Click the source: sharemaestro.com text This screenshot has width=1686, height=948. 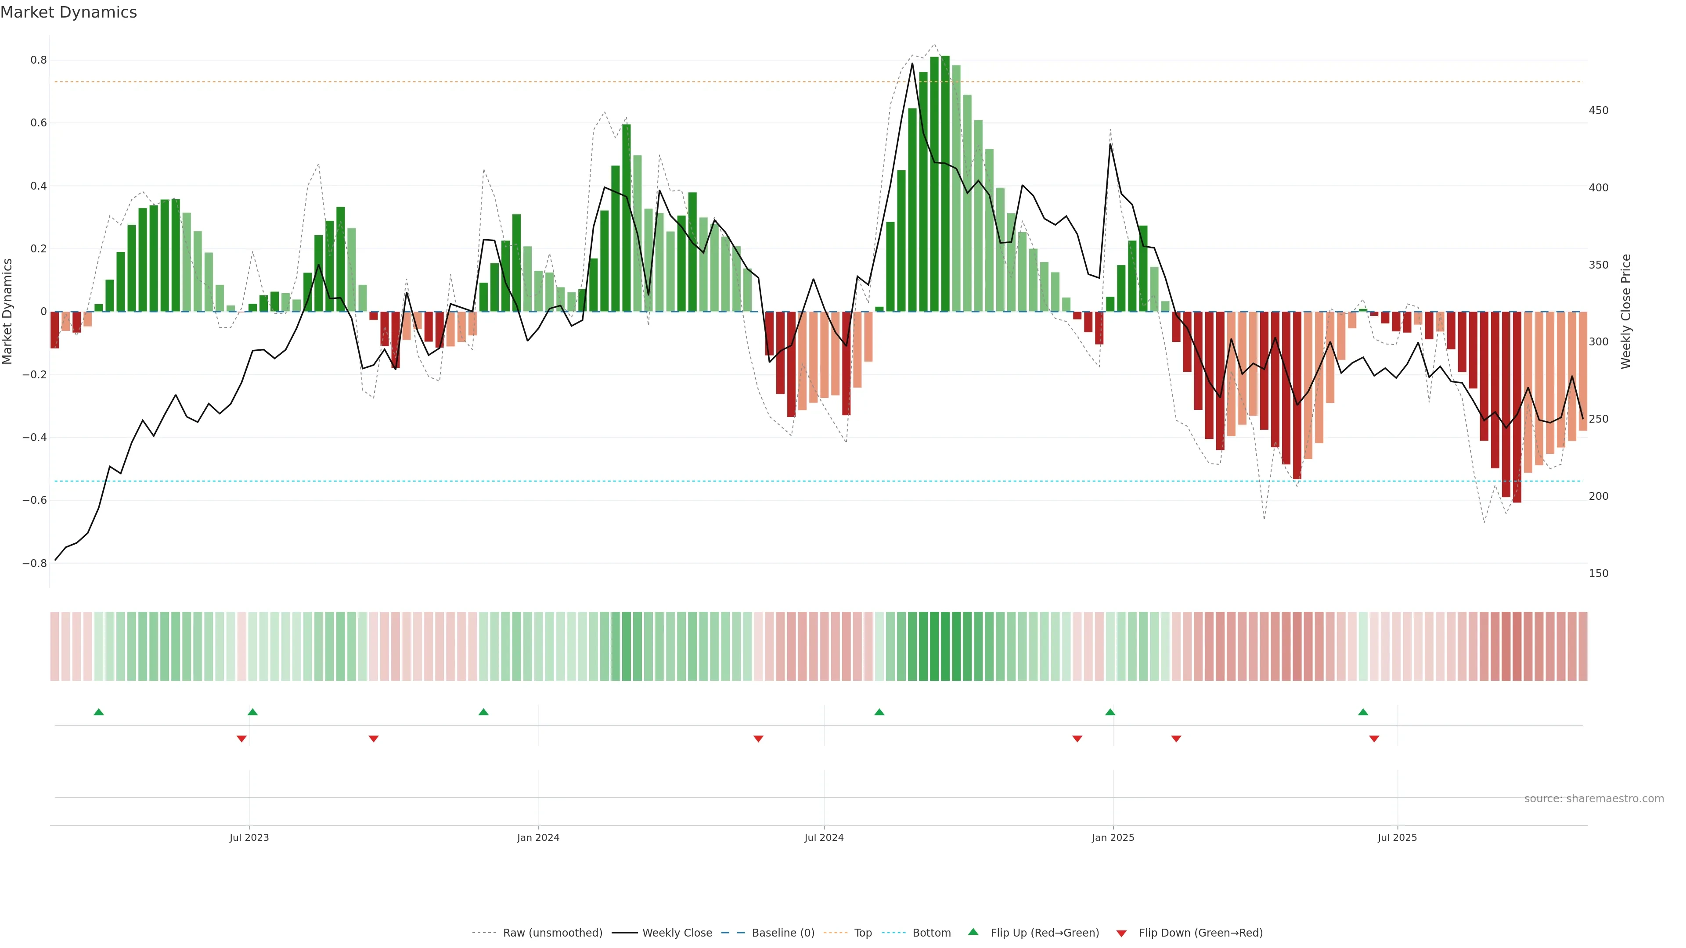click(x=1594, y=798)
